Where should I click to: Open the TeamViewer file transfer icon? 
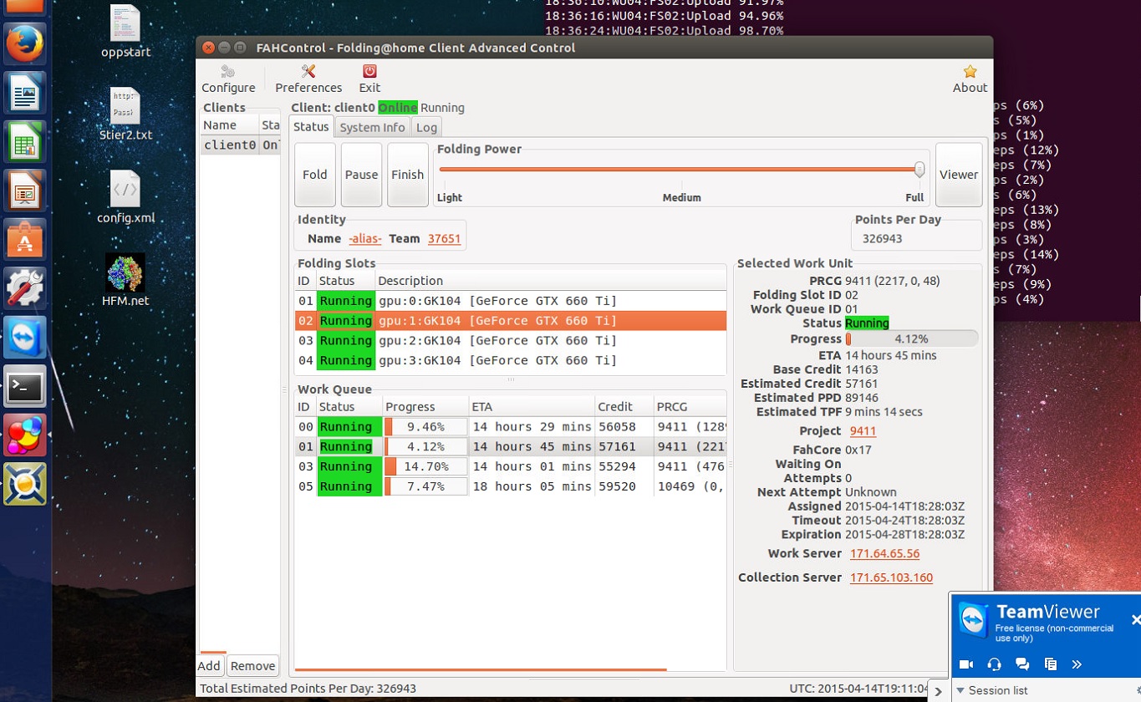(x=1051, y=664)
